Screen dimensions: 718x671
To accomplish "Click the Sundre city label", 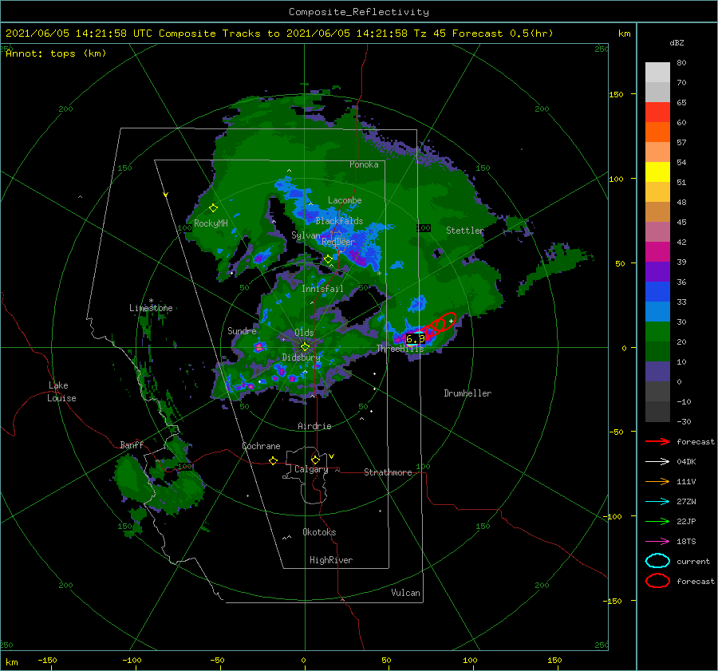I will (243, 330).
